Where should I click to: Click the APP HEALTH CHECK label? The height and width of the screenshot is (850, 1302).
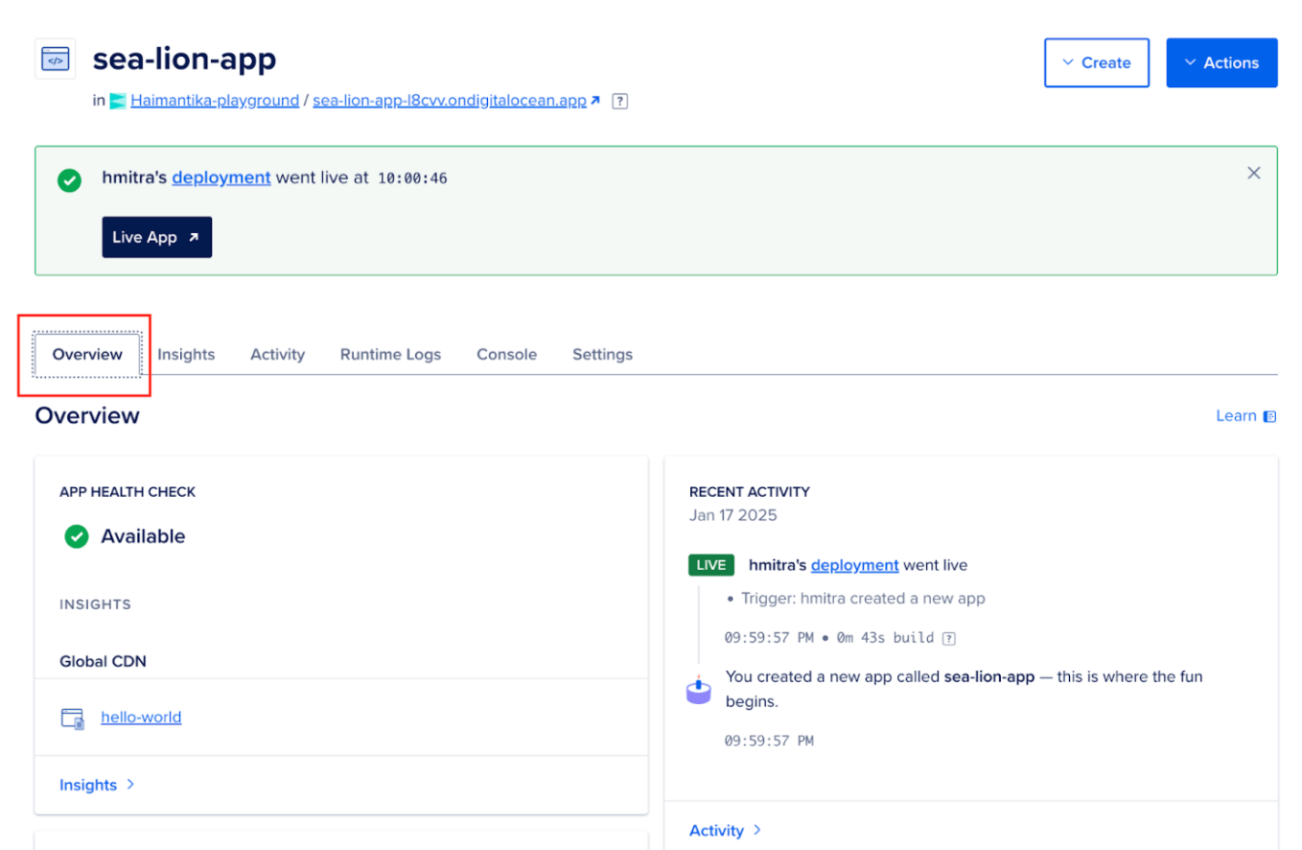(x=128, y=492)
